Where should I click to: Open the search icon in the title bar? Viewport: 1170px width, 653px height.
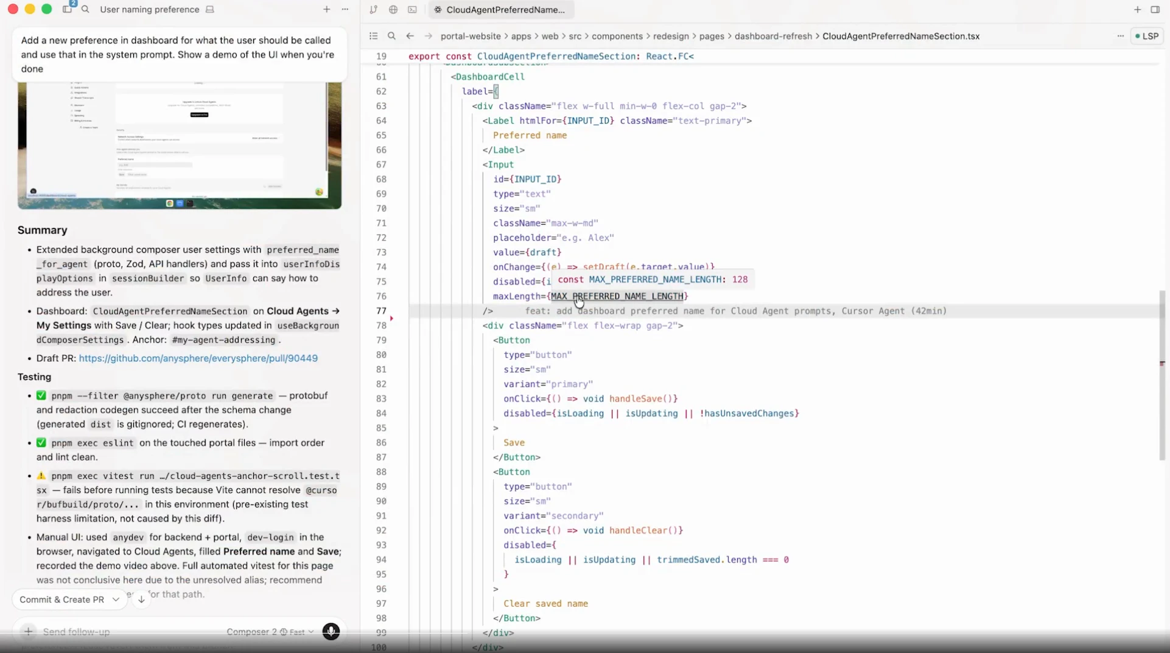[x=85, y=9]
